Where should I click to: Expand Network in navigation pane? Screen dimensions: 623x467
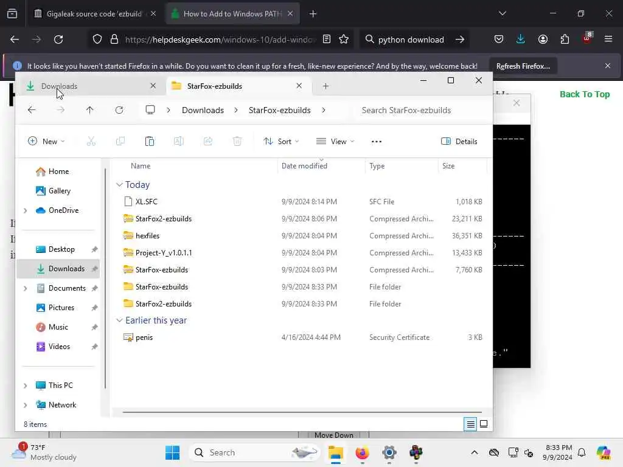point(26,405)
